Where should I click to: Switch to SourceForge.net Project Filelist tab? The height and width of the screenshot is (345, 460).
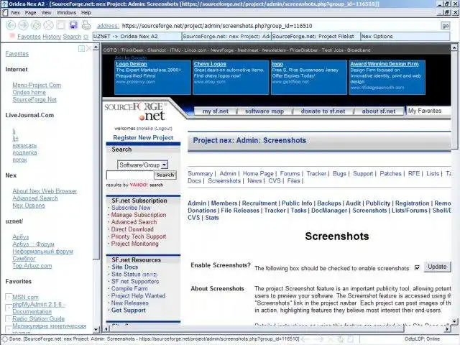(316, 37)
